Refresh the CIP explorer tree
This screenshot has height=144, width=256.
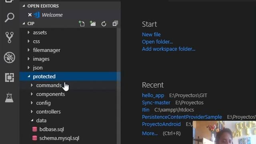[x=104, y=24]
